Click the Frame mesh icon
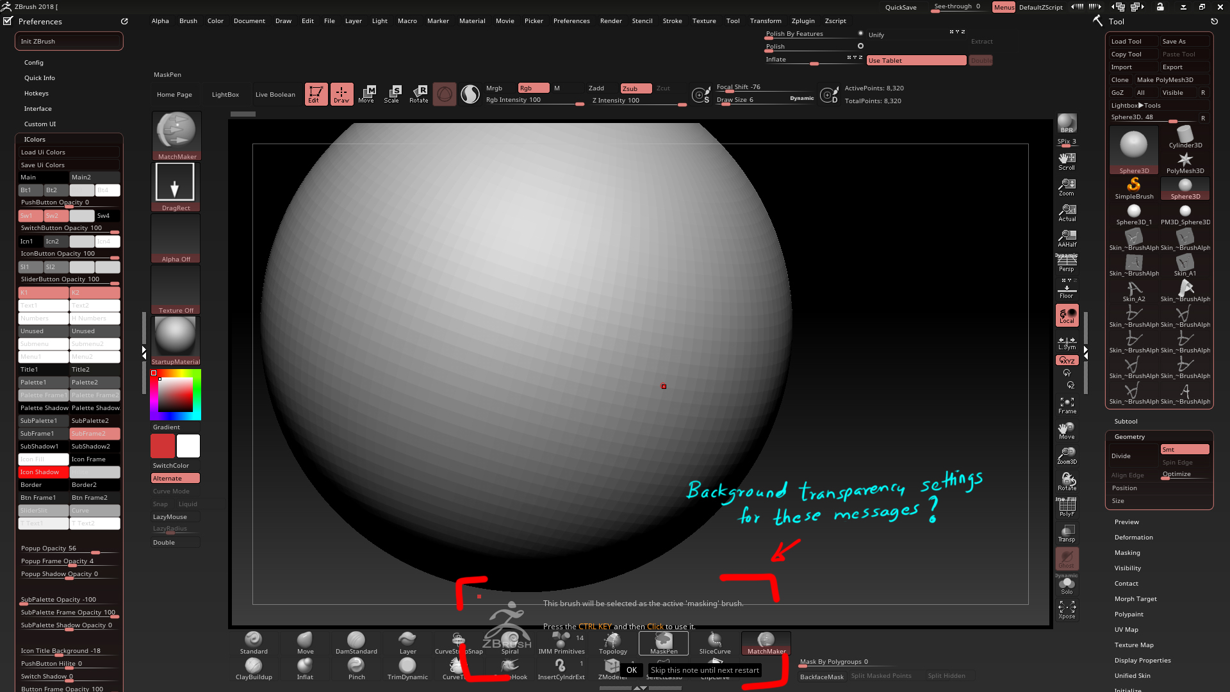 point(1067,405)
